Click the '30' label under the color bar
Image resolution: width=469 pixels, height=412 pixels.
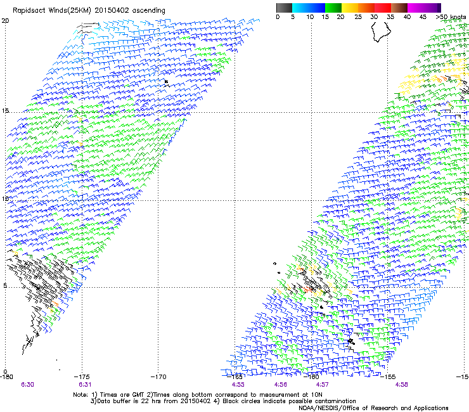pyautogui.click(x=374, y=17)
